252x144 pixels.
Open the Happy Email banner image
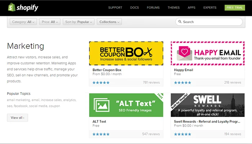[x=208, y=53]
